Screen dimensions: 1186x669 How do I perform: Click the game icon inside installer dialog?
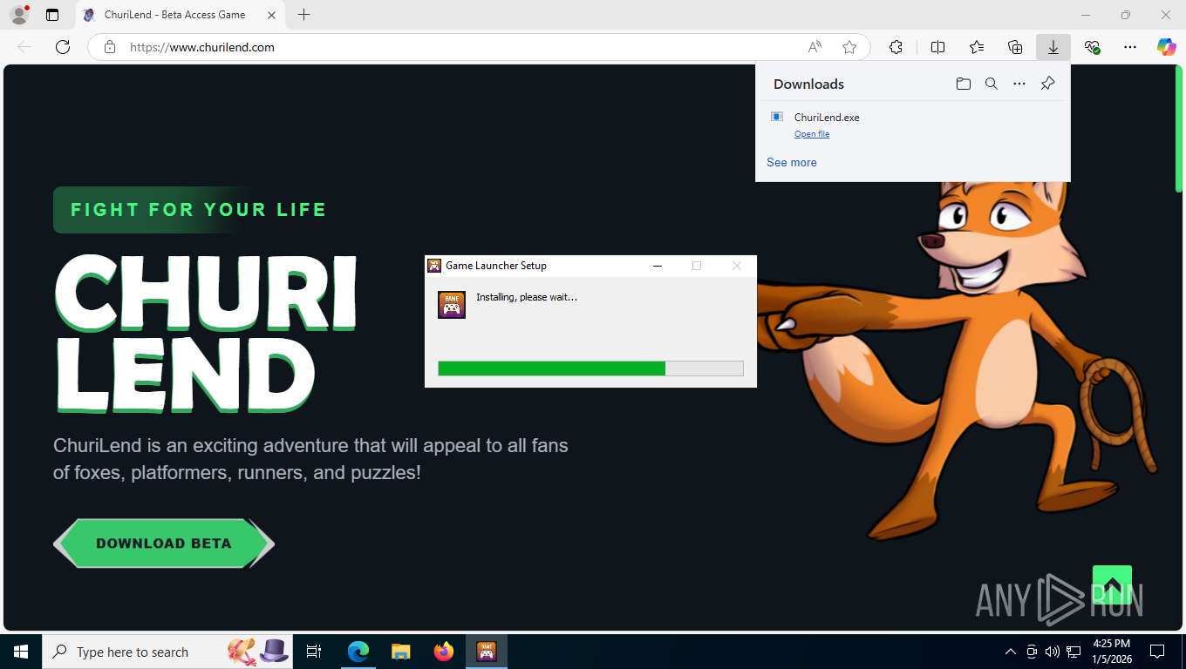[x=452, y=305]
